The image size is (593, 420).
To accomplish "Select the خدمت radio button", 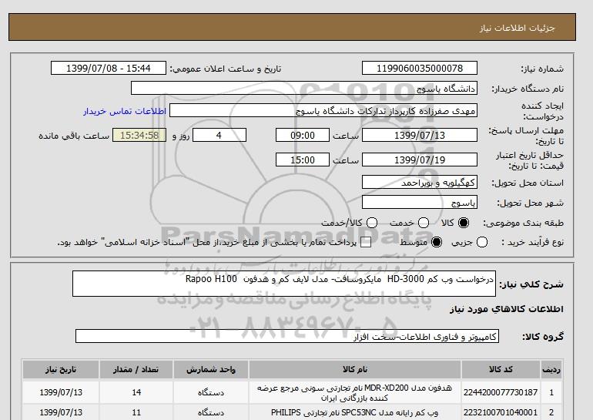I will coord(424,223).
